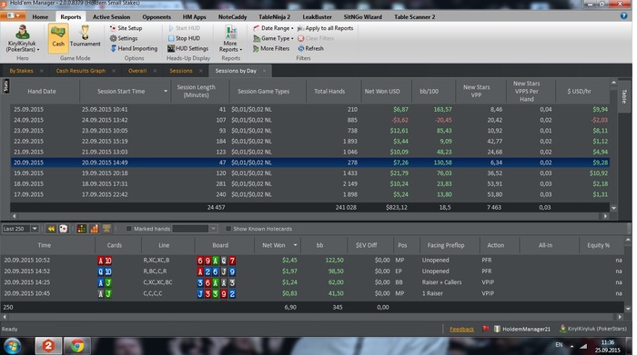
Task: Open More Filters
Action: 270,48
